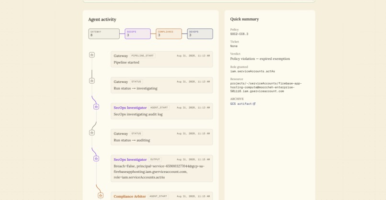Click the verdict Policy violation — expired exemption
The width and height of the screenshot is (386, 200).
[260, 59]
